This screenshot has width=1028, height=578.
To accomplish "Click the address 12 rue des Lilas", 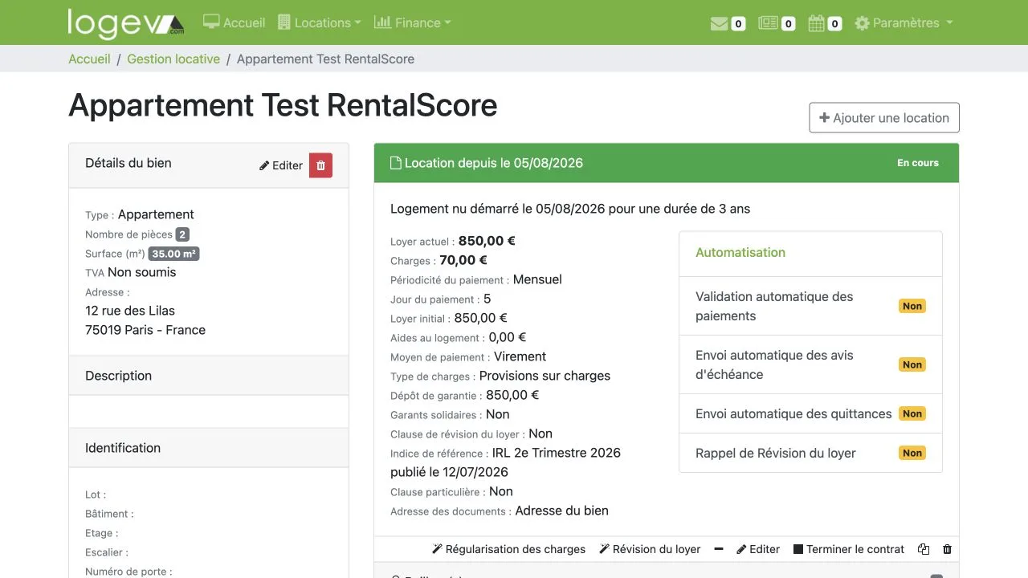I will (x=130, y=311).
